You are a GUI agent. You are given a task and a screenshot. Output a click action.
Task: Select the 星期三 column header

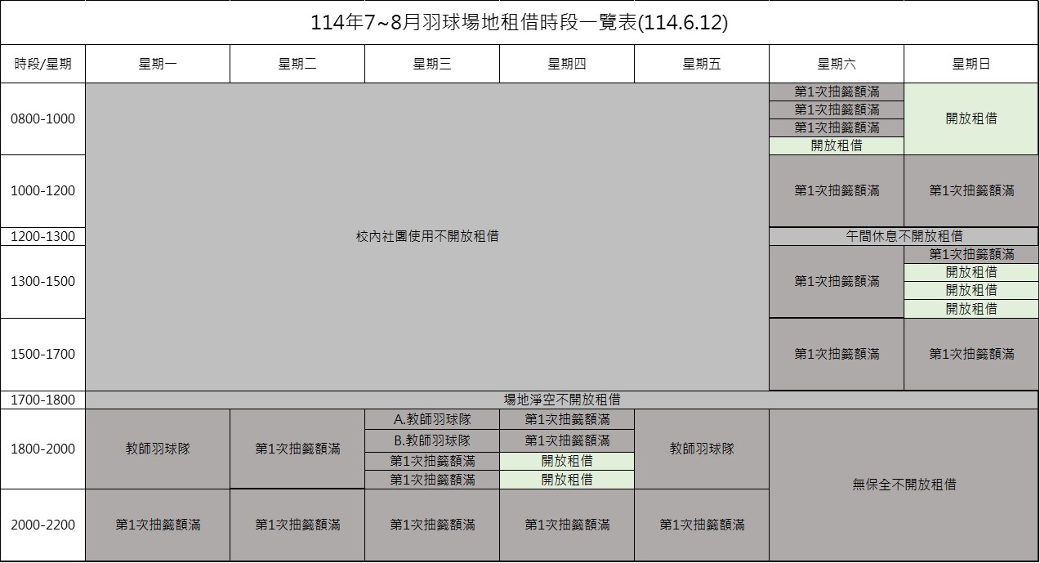(x=431, y=65)
